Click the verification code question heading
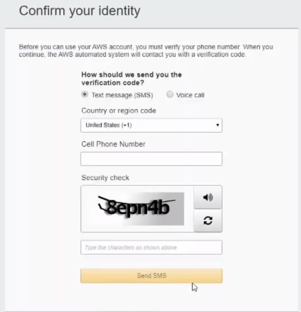301x312 pixels. [x=131, y=78]
